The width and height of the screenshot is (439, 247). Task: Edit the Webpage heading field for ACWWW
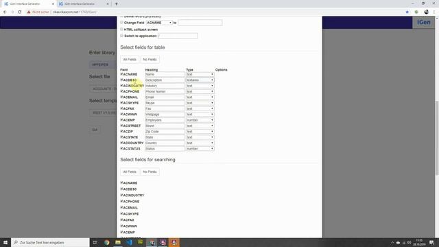(x=165, y=115)
